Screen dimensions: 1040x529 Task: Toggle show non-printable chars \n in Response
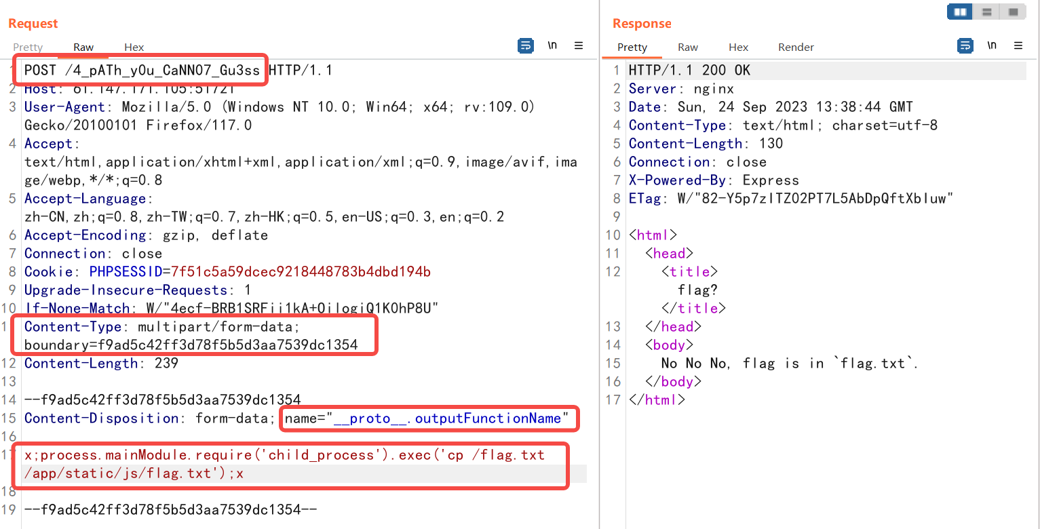993,45
